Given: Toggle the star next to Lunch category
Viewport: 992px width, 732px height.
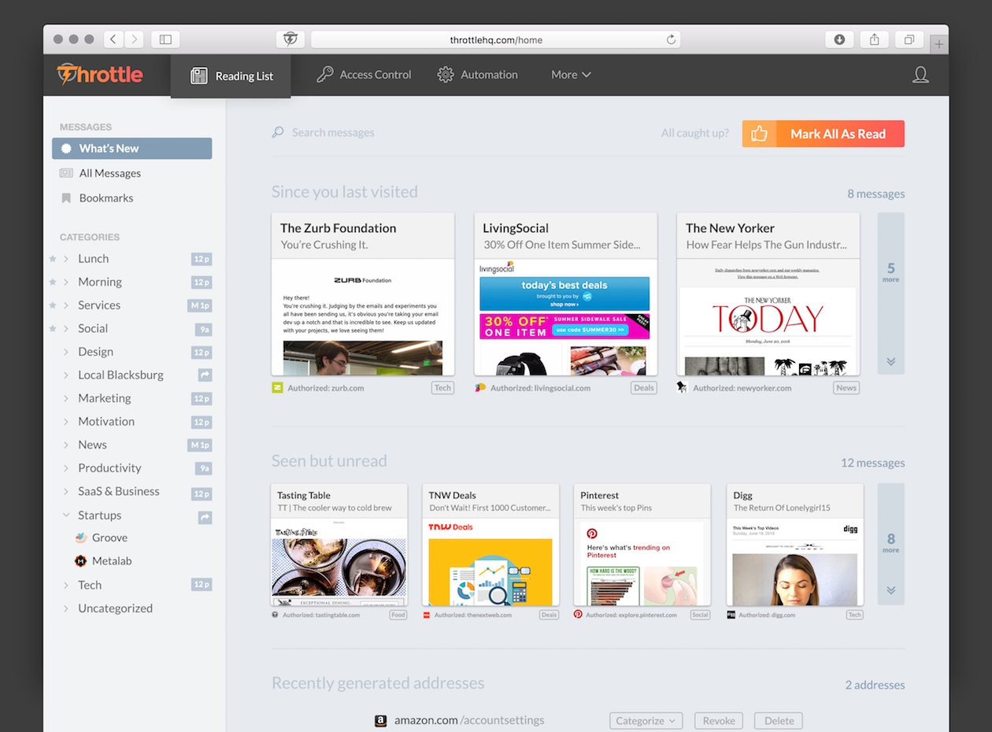Looking at the screenshot, I should [x=53, y=259].
